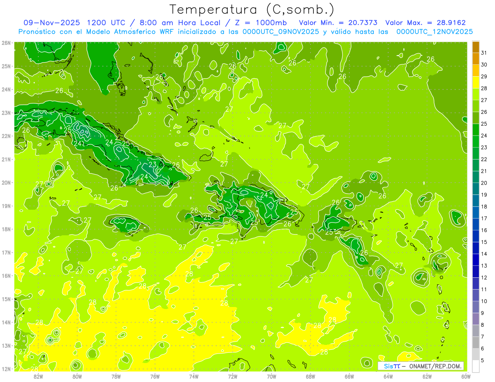Click the "72W" longitude axis label
This screenshot has width=495, height=382.
(233, 376)
